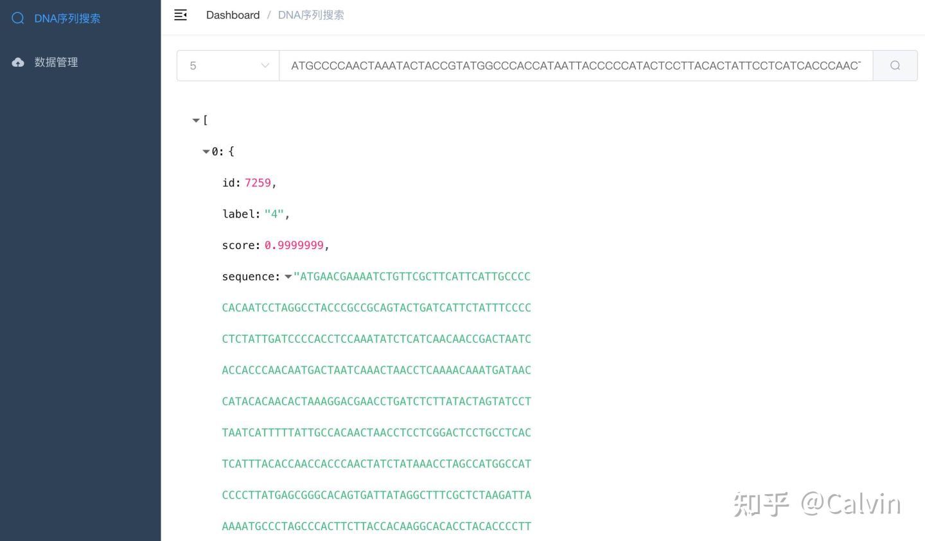Image resolution: width=925 pixels, height=541 pixels.
Task: Click the id value 7259
Action: pyautogui.click(x=258, y=183)
